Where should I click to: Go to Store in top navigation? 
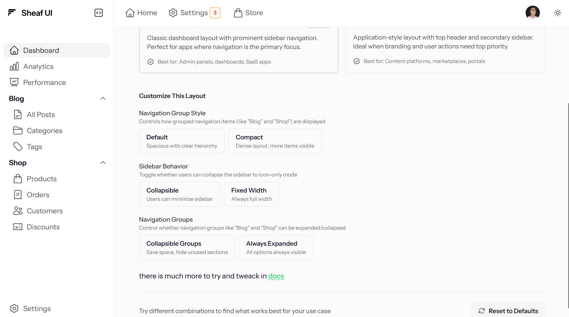[248, 13]
